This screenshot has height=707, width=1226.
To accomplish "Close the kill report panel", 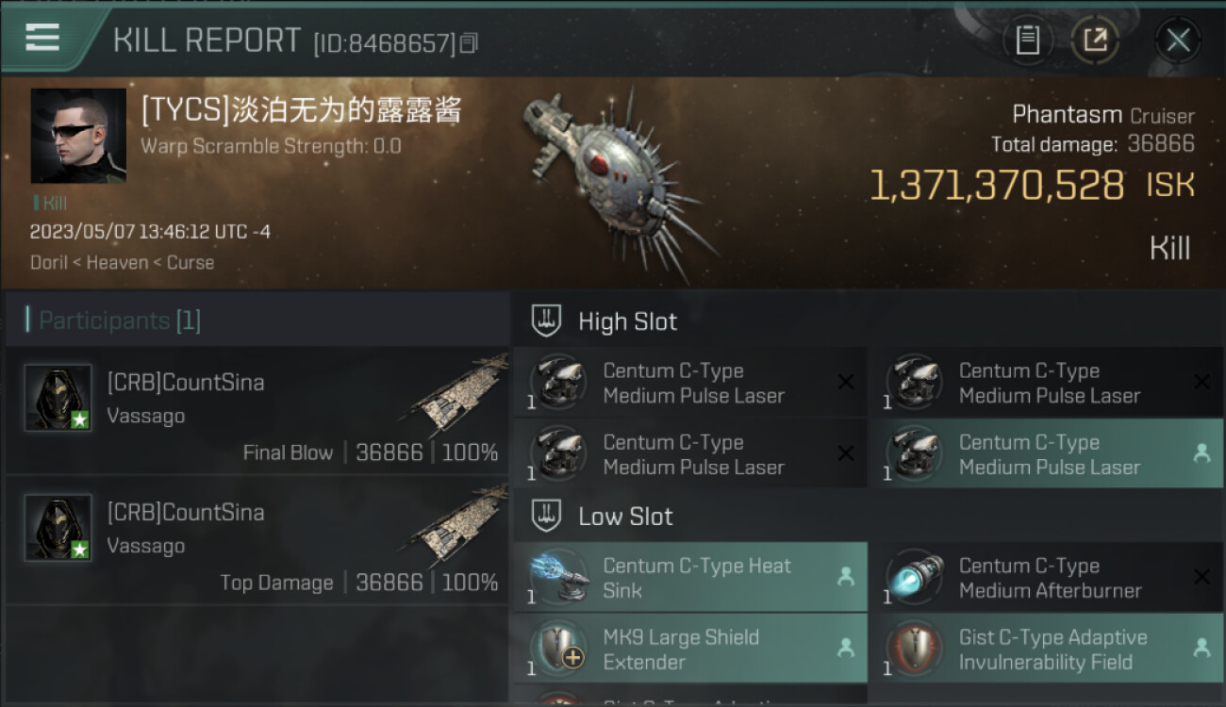I will pyautogui.click(x=1178, y=41).
